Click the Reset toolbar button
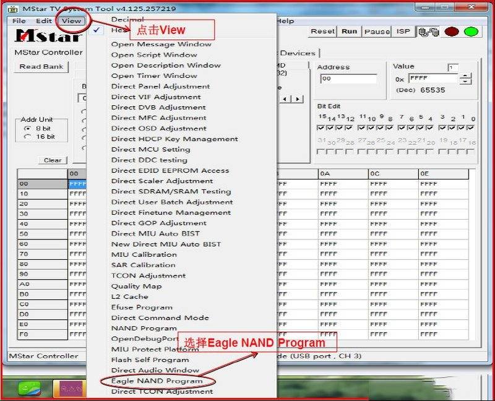This screenshot has width=495, height=401. 322,32
